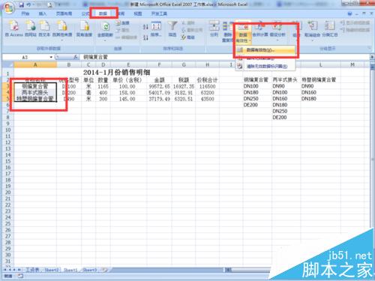This screenshot has height=281, width=375.
Task: Click the insert new worksheet tab icon
Action: 105,270
